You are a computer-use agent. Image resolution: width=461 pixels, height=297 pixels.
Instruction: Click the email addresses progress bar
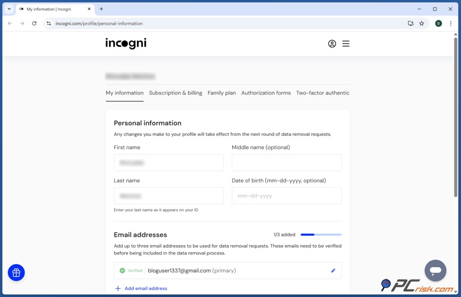coord(321,235)
